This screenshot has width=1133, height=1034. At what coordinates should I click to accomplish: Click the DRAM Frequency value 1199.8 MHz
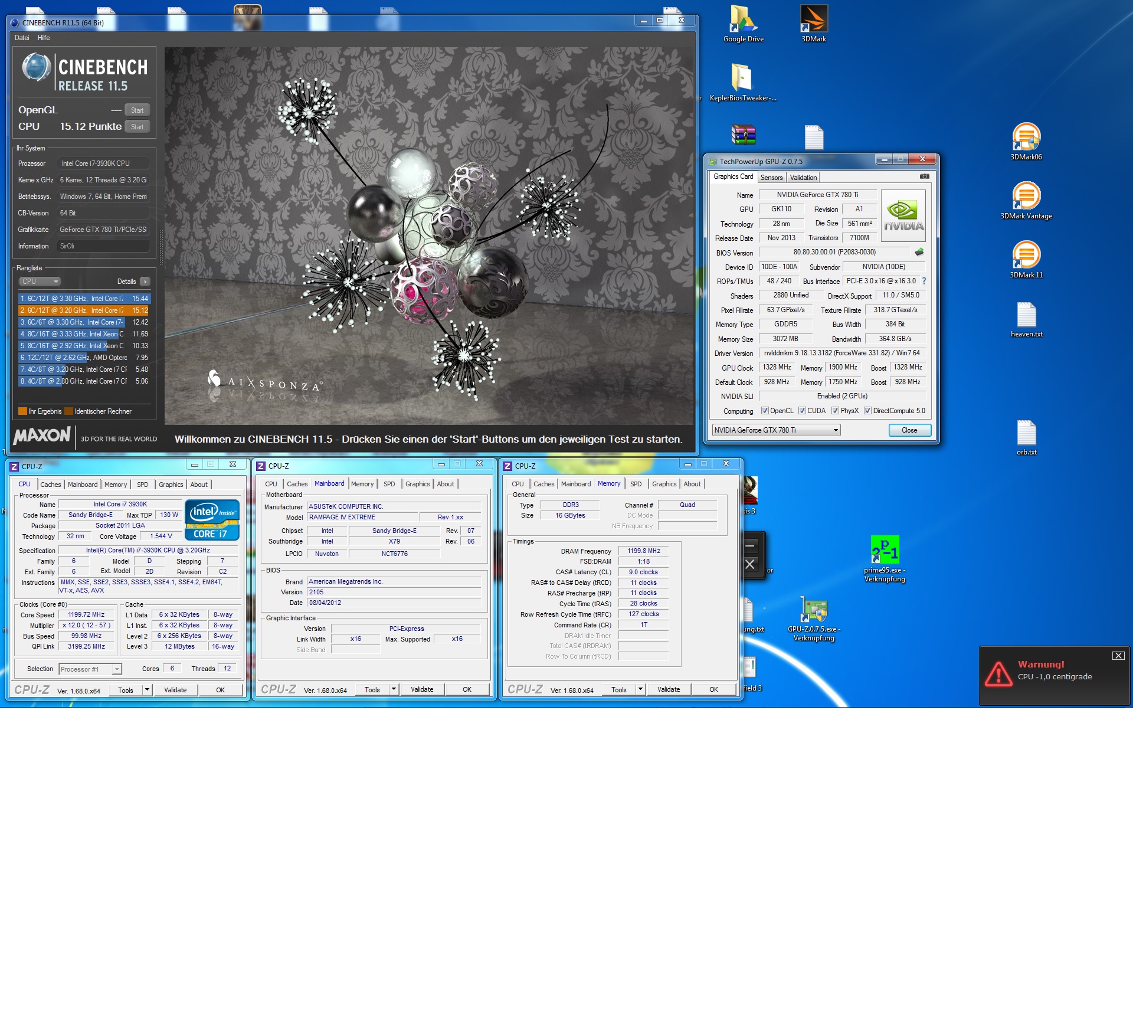(x=643, y=551)
